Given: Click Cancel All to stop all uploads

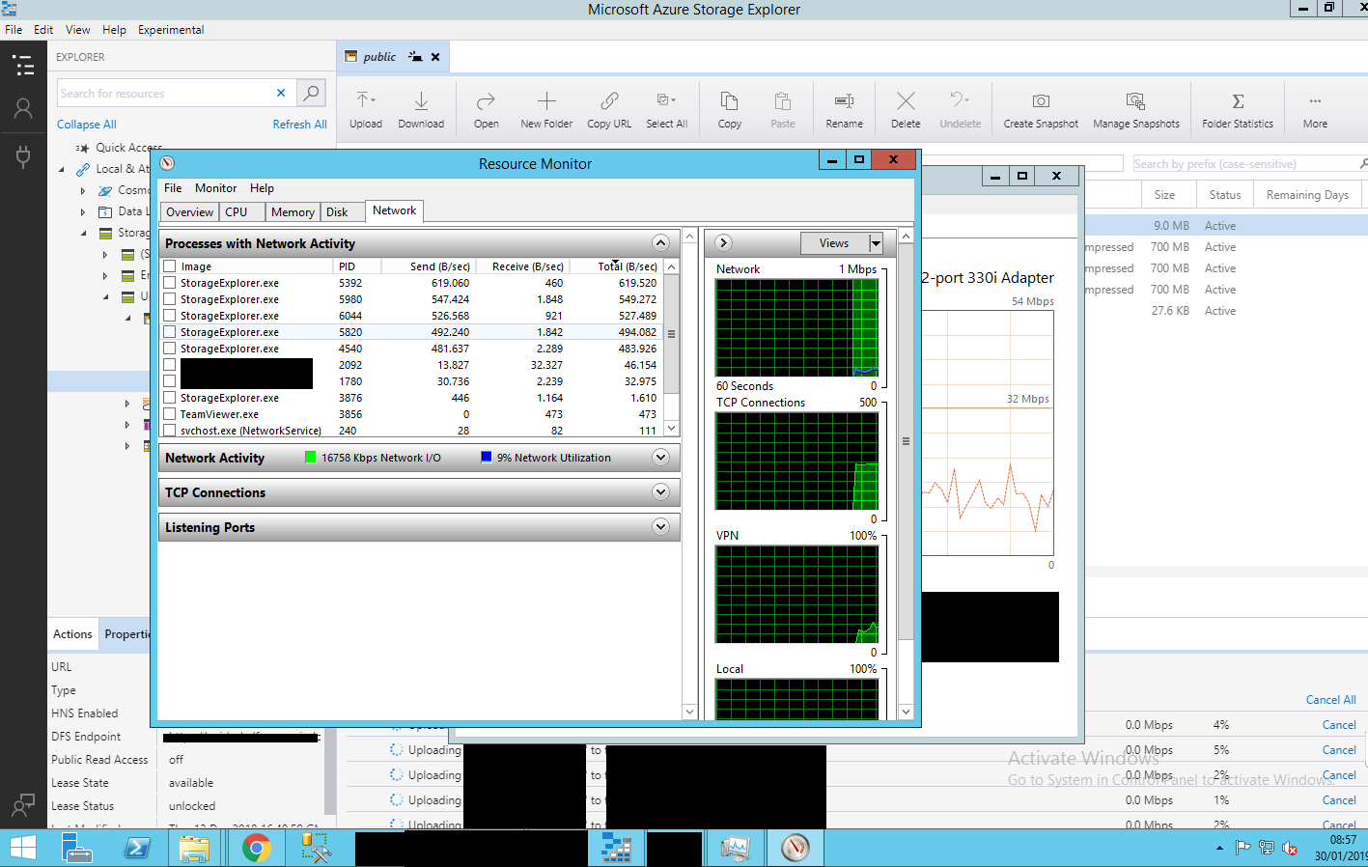Looking at the screenshot, I should (1330, 699).
